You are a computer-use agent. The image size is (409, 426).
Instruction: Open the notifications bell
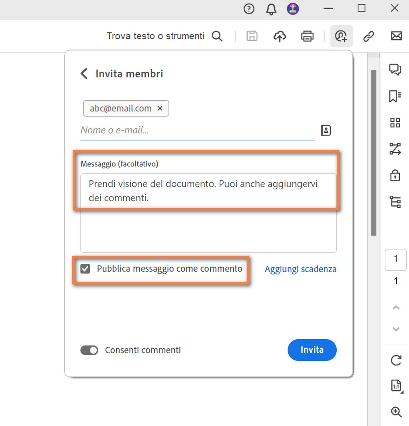[271, 9]
